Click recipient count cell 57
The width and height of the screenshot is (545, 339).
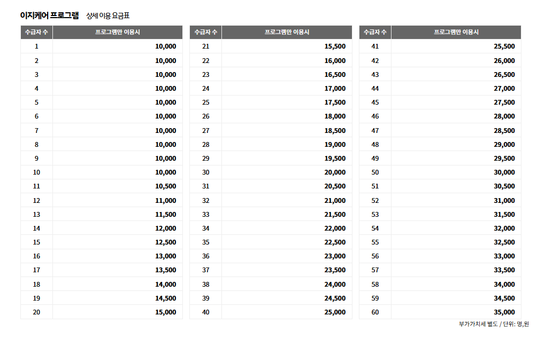(x=375, y=270)
